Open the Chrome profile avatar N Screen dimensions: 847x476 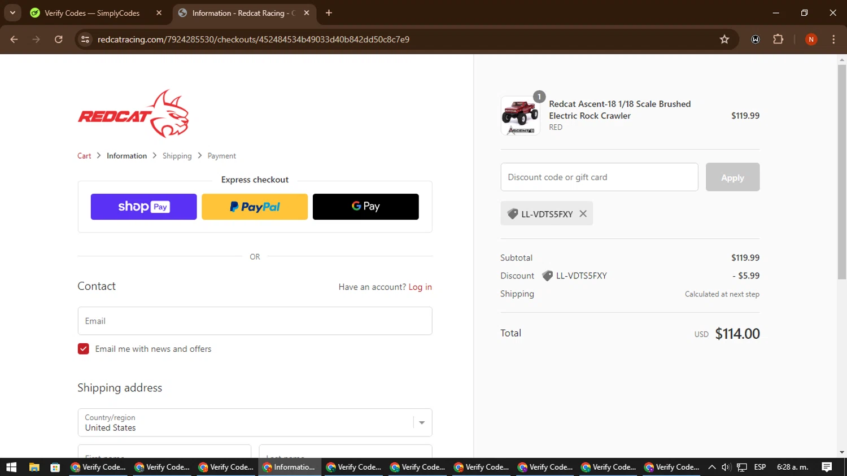pyautogui.click(x=811, y=40)
